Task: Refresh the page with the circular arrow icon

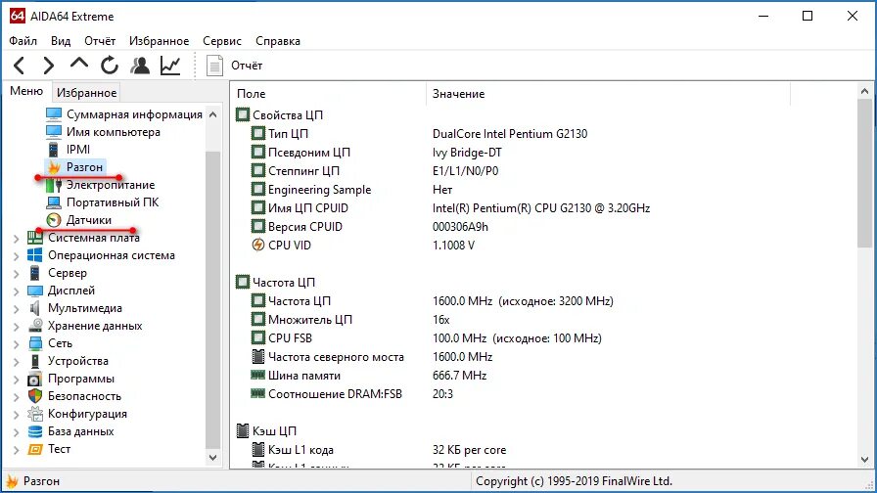Action: point(110,66)
